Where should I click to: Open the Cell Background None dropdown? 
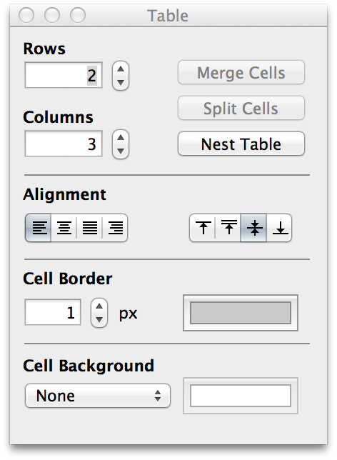click(x=98, y=396)
